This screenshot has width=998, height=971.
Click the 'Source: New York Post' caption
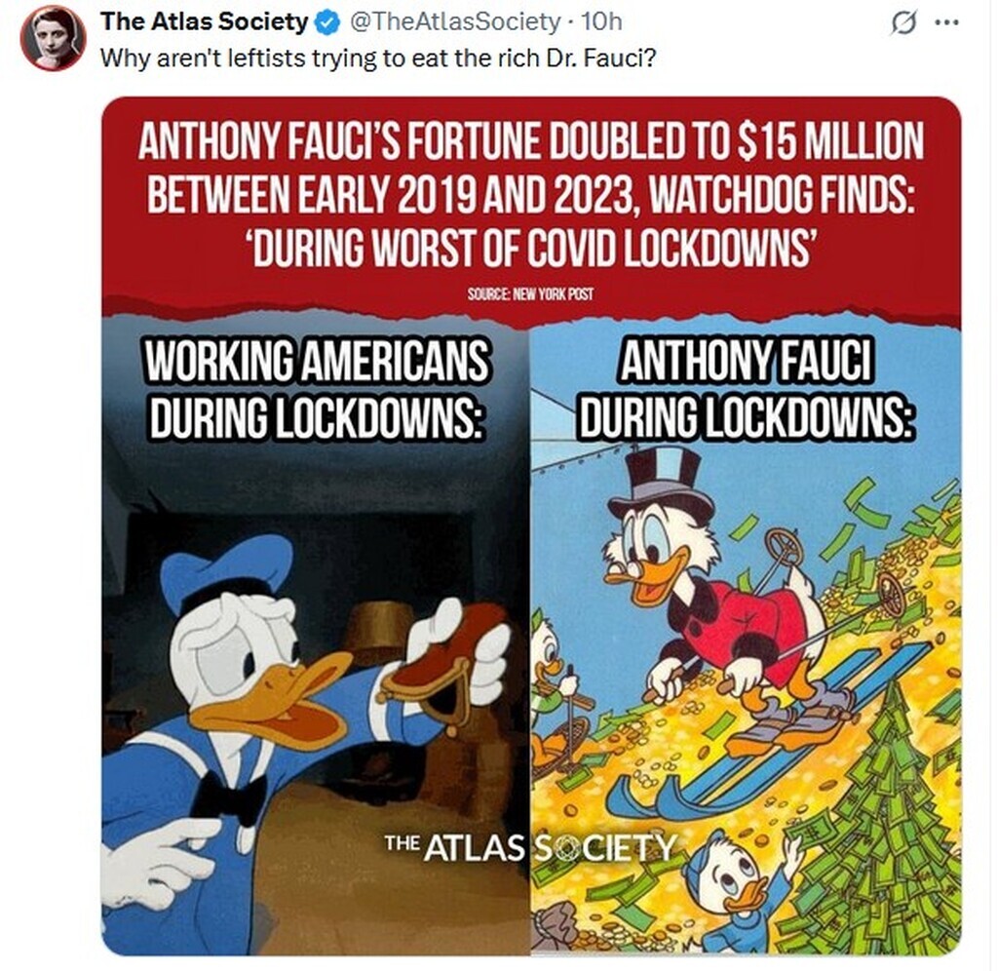point(530,294)
